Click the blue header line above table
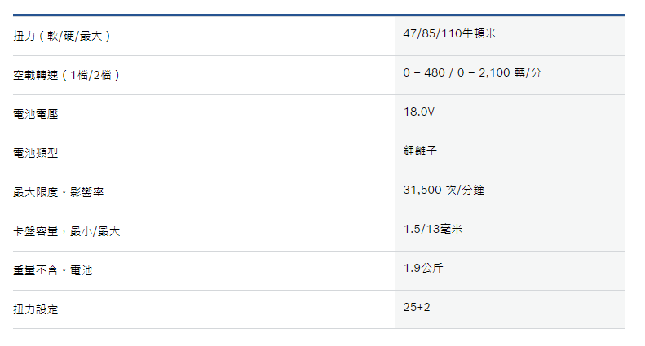645x346 pixels. [x=319, y=15]
